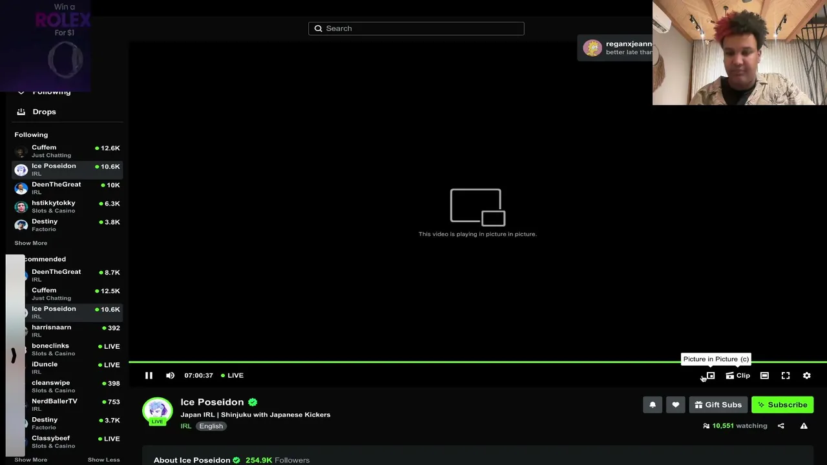Screen dimensions: 827x465
Task: Subscribe to Ice Poseidon
Action: point(782,405)
